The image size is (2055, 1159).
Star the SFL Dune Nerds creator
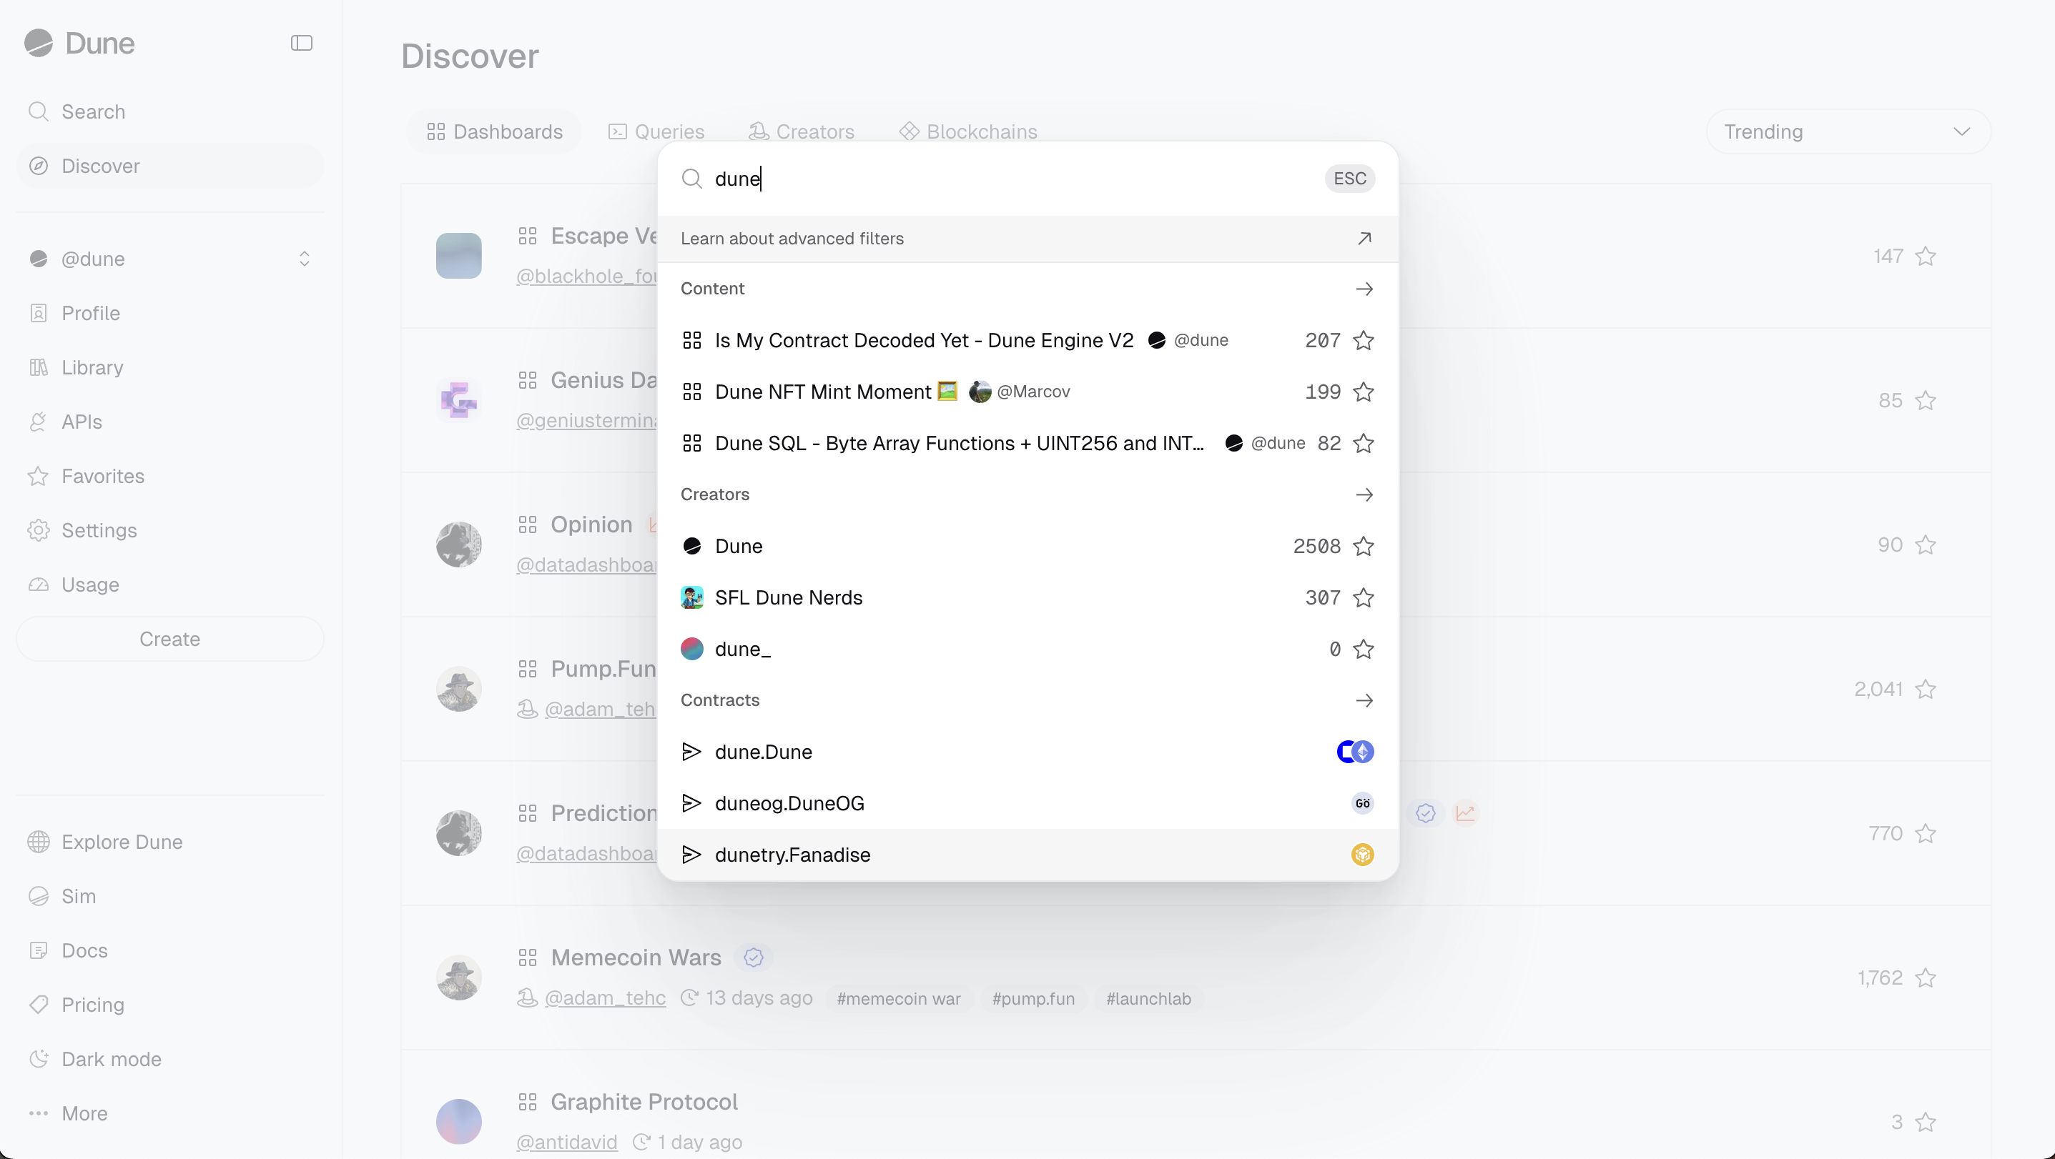click(1364, 598)
